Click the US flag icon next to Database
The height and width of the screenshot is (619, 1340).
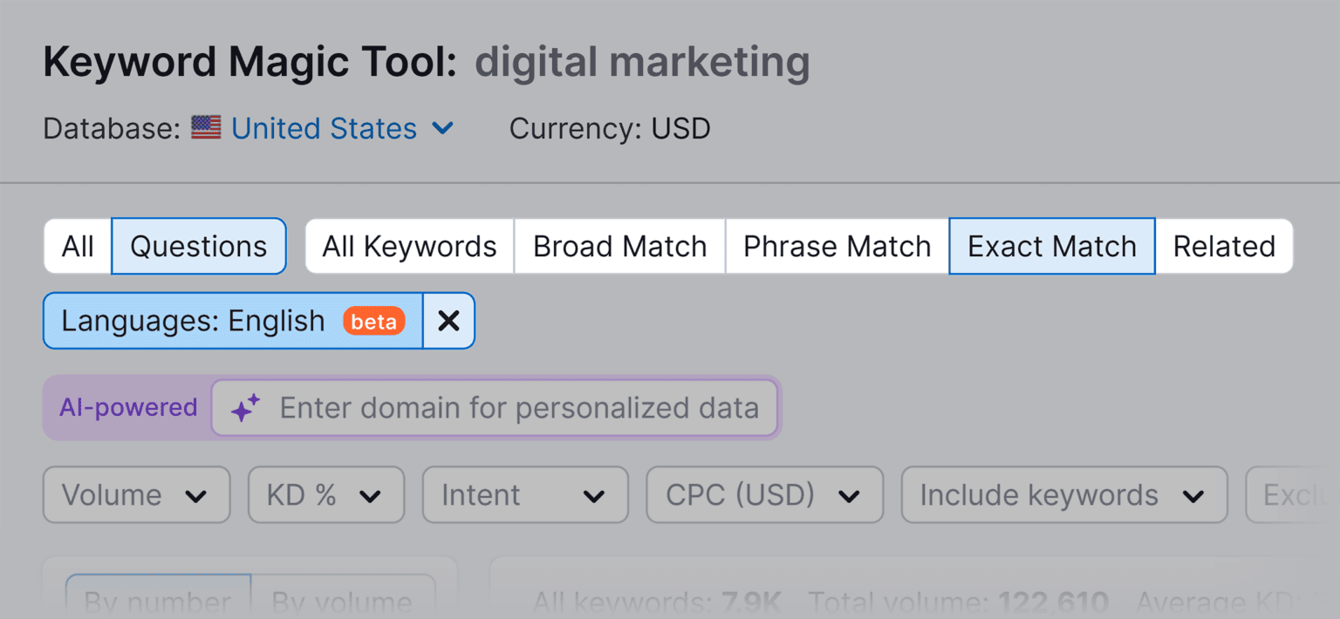tap(205, 127)
